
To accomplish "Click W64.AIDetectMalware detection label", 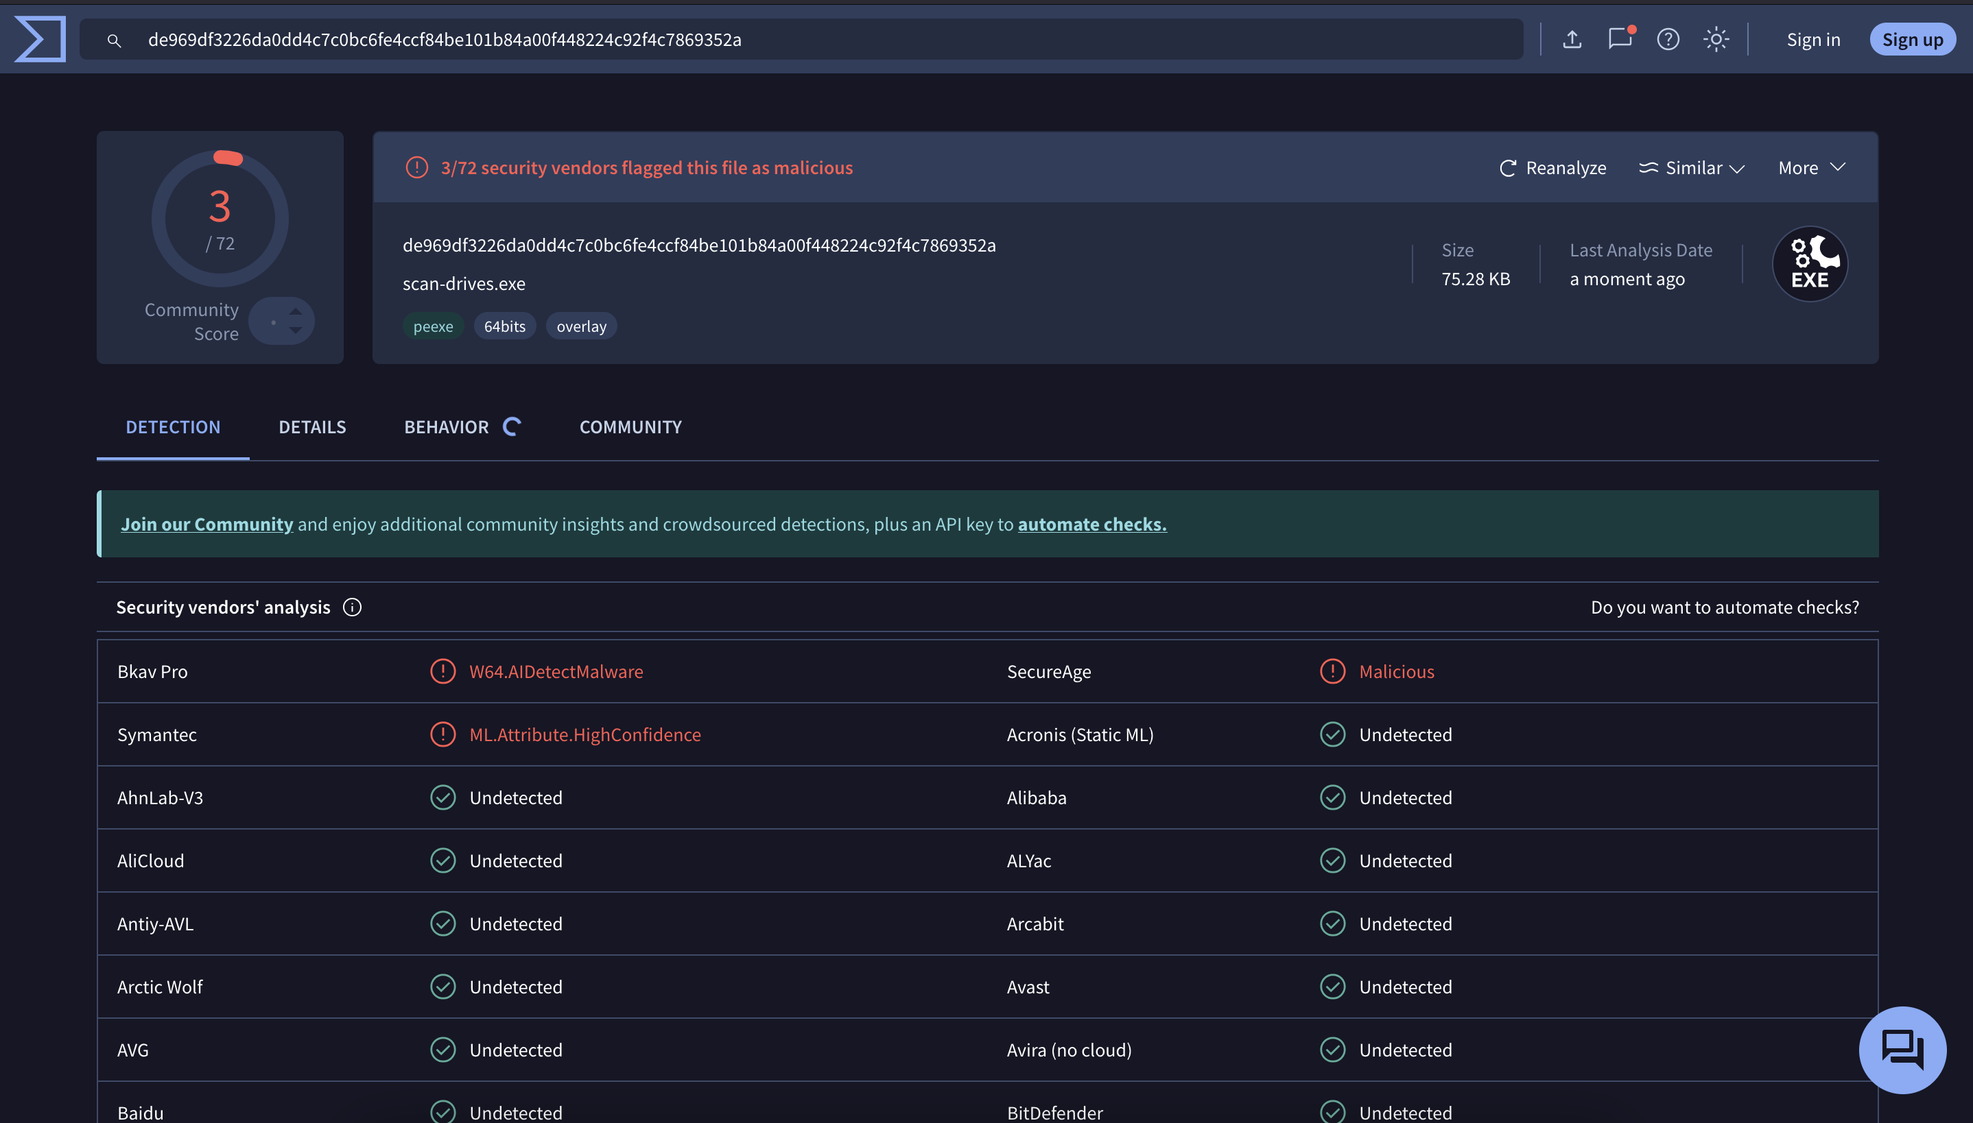I will coord(556,671).
